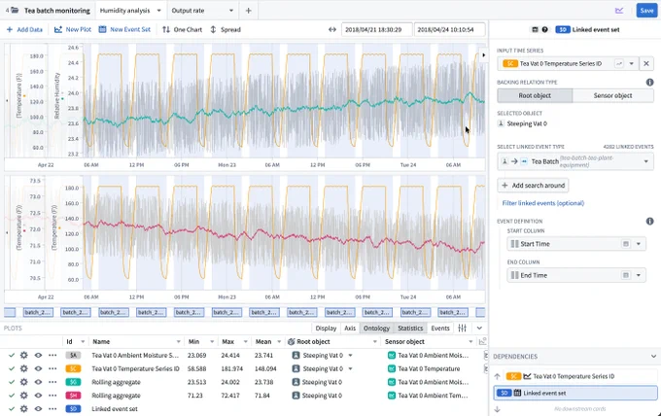Open more options for Linked event set row
This screenshot has width=661, height=416.
(52, 408)
